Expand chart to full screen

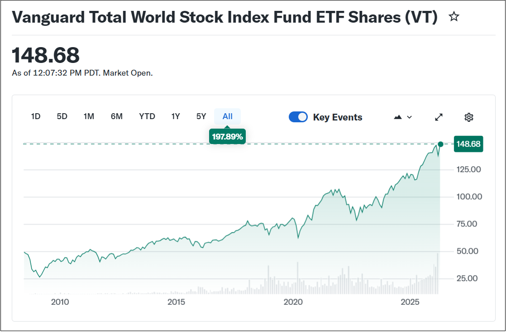(x=439, y=117)
